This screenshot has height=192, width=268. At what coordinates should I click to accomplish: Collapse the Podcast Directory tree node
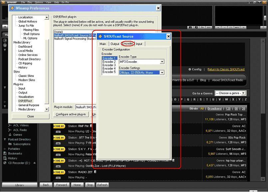pos(5,139)
